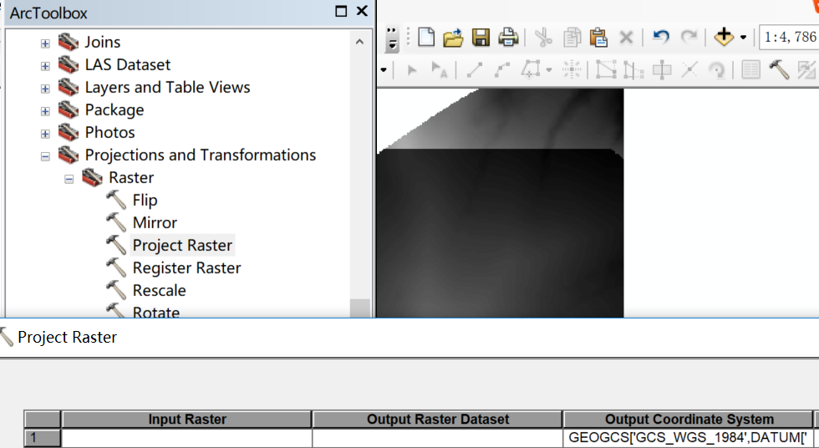Click the Output Raster Dataset cell in row 1
This screenshot has width=819, height=448.
[437, 438]
